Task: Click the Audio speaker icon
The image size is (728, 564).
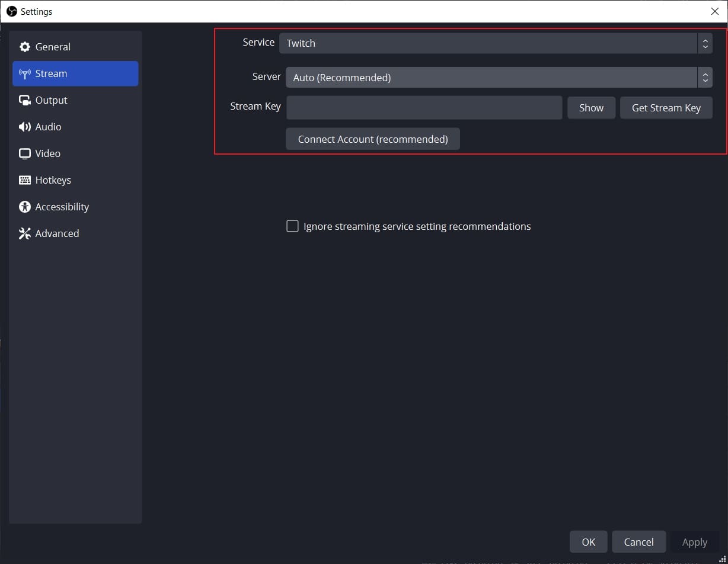Action: click(x=24, y=127)
